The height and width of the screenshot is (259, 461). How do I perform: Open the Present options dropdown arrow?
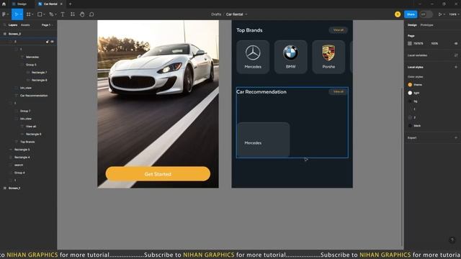pyautogui.click(x=444, y=14)
